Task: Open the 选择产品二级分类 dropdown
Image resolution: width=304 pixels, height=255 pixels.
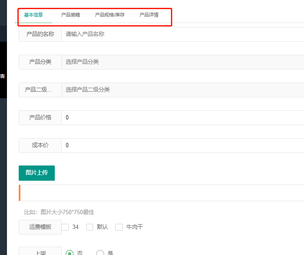Action: 183,89
